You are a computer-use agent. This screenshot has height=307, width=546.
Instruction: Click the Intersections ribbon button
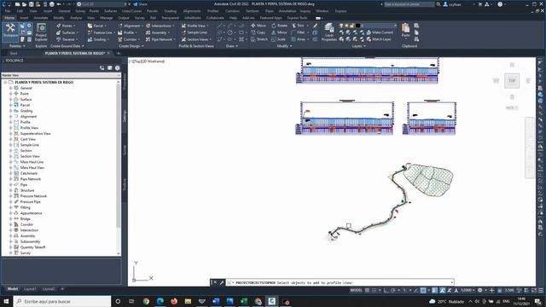click(160, 26)
